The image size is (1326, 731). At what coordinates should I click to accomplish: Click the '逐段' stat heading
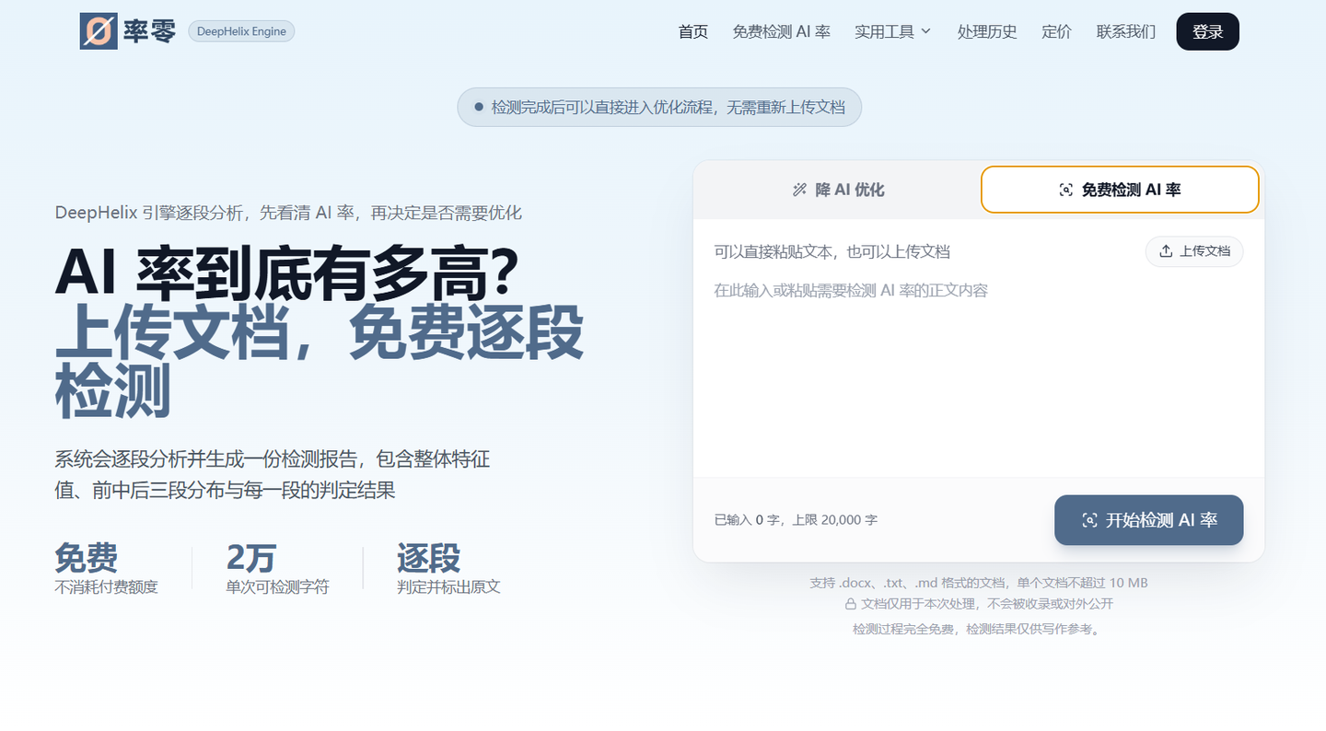(428, 558)
